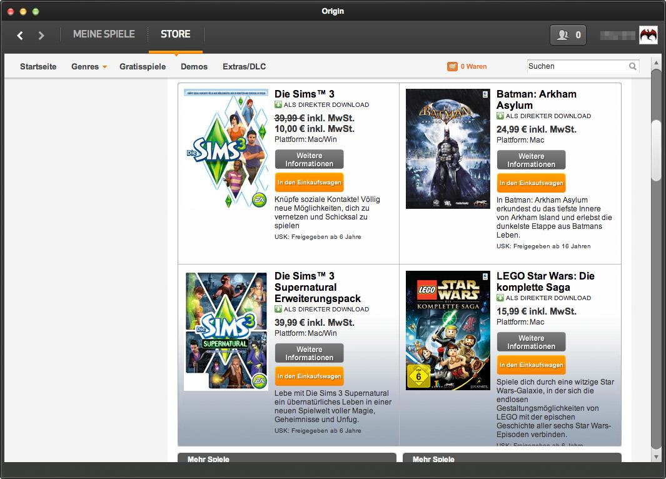Click Weitere Informationen for LEGO Star Wars
The height and width of the screenshot is (479, 666).
[x=532, y=342]
